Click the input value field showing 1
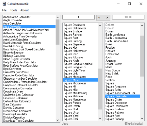The width and height of the screenshot is (147, 126). [x=78, y=17]
